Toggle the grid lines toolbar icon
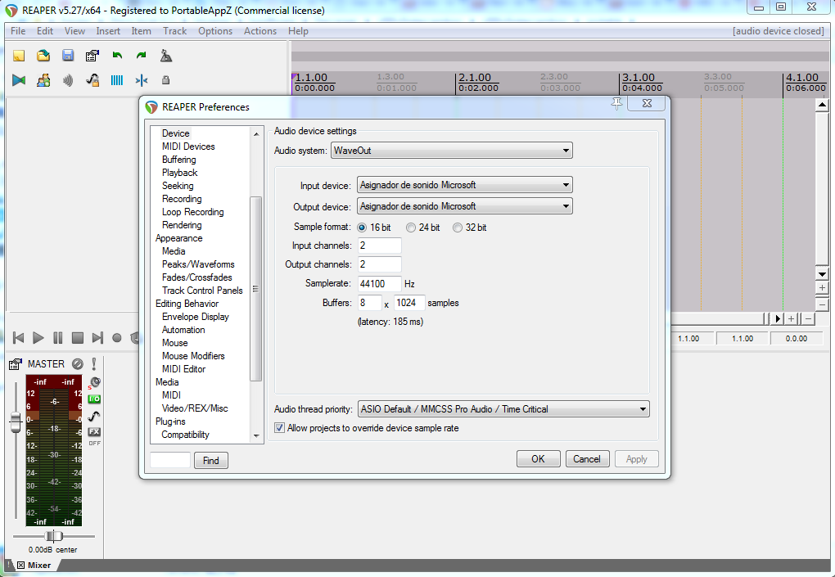This screenshot has width=835, height=577. 116,80
